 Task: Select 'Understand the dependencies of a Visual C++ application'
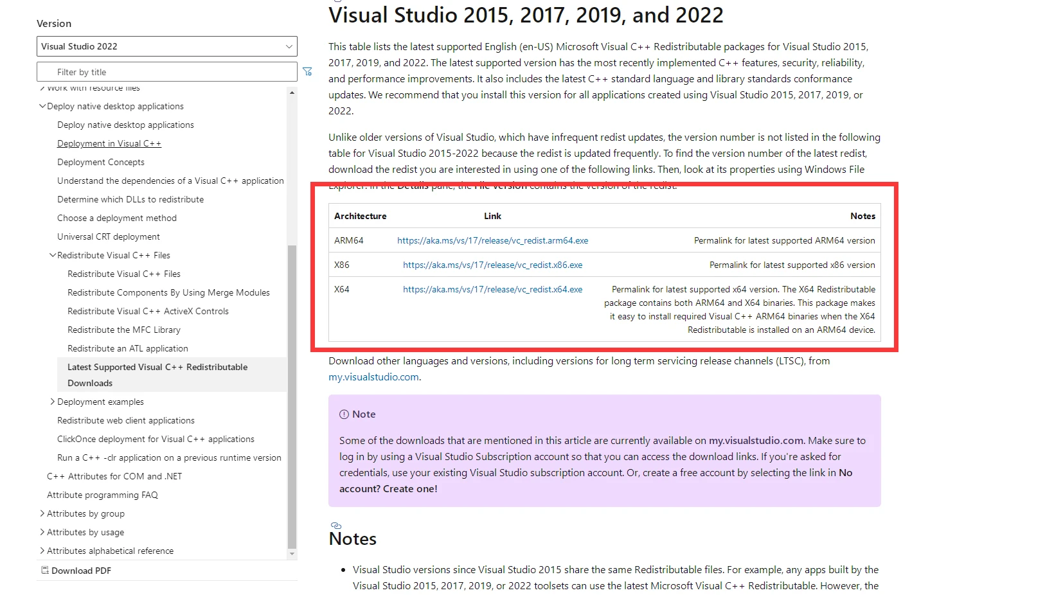pyautogui.click(x=170, y=181)
